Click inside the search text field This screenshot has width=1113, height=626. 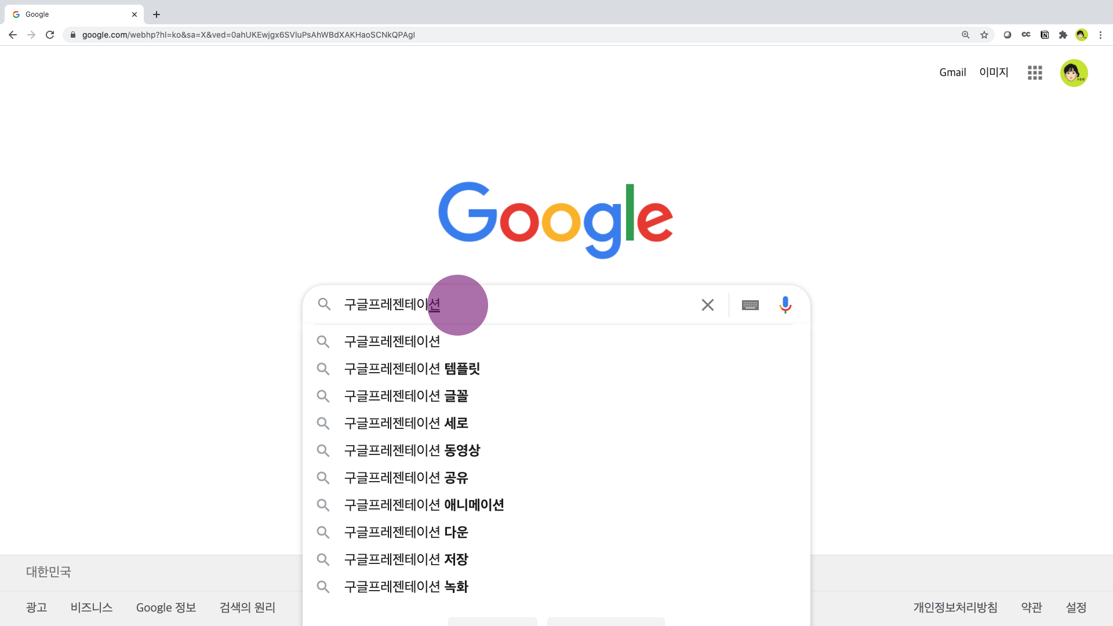coord(568,305)
